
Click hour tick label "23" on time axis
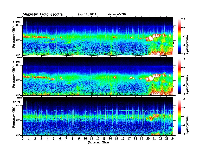point(166,138)
